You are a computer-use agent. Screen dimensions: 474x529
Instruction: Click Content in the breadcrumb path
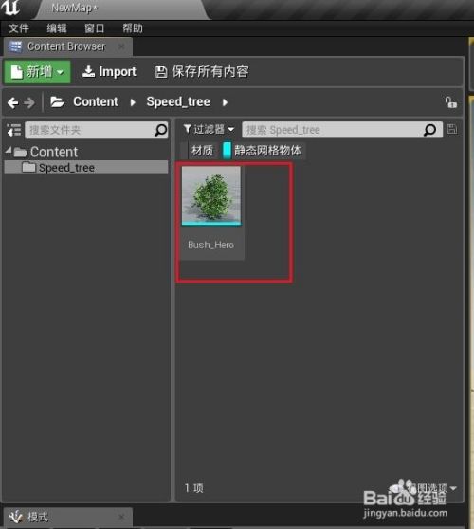click(96, 101)
